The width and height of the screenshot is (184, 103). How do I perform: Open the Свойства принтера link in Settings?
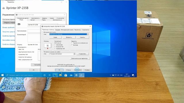[9, 36]
